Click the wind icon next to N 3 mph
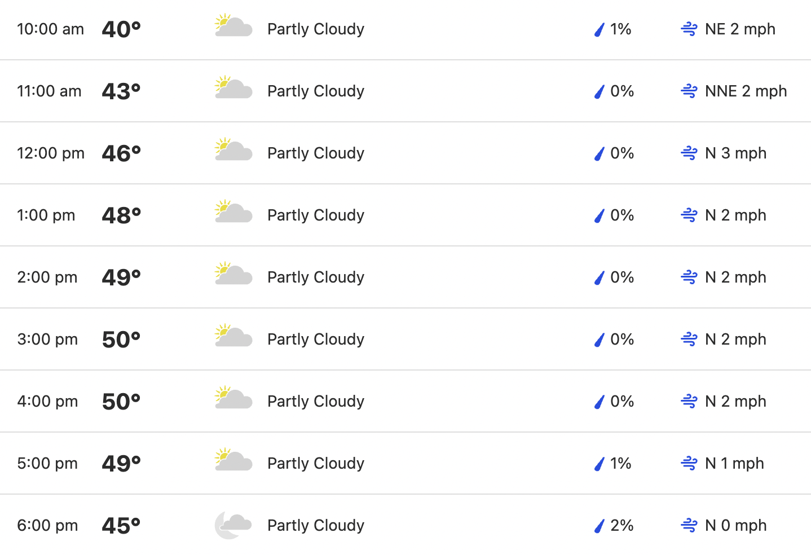This screenshot has height=555, width=811. (x=689, y=153)
